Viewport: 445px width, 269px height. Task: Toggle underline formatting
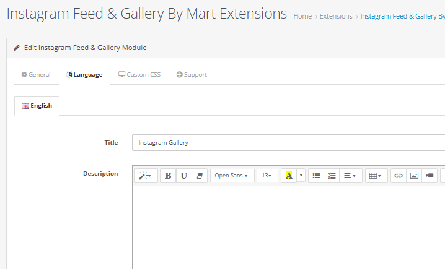183,176
